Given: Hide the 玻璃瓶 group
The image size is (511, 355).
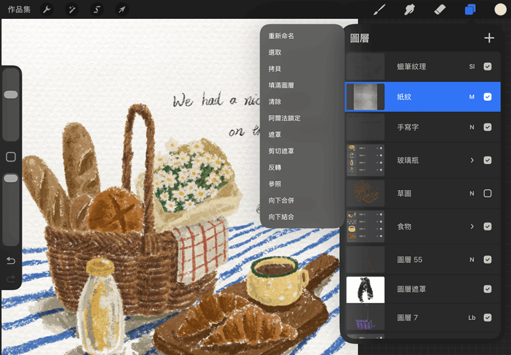Looking at the screenshot, I should 487,160.
